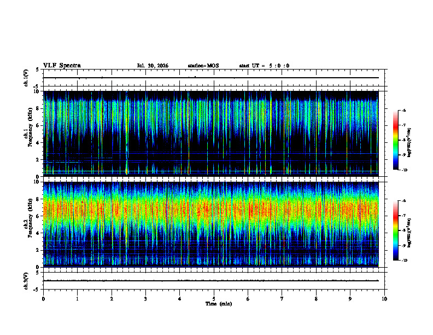Click the ch.3 voltage waveform trace
This screenshot has height=335, width=433.
[210, 281]
